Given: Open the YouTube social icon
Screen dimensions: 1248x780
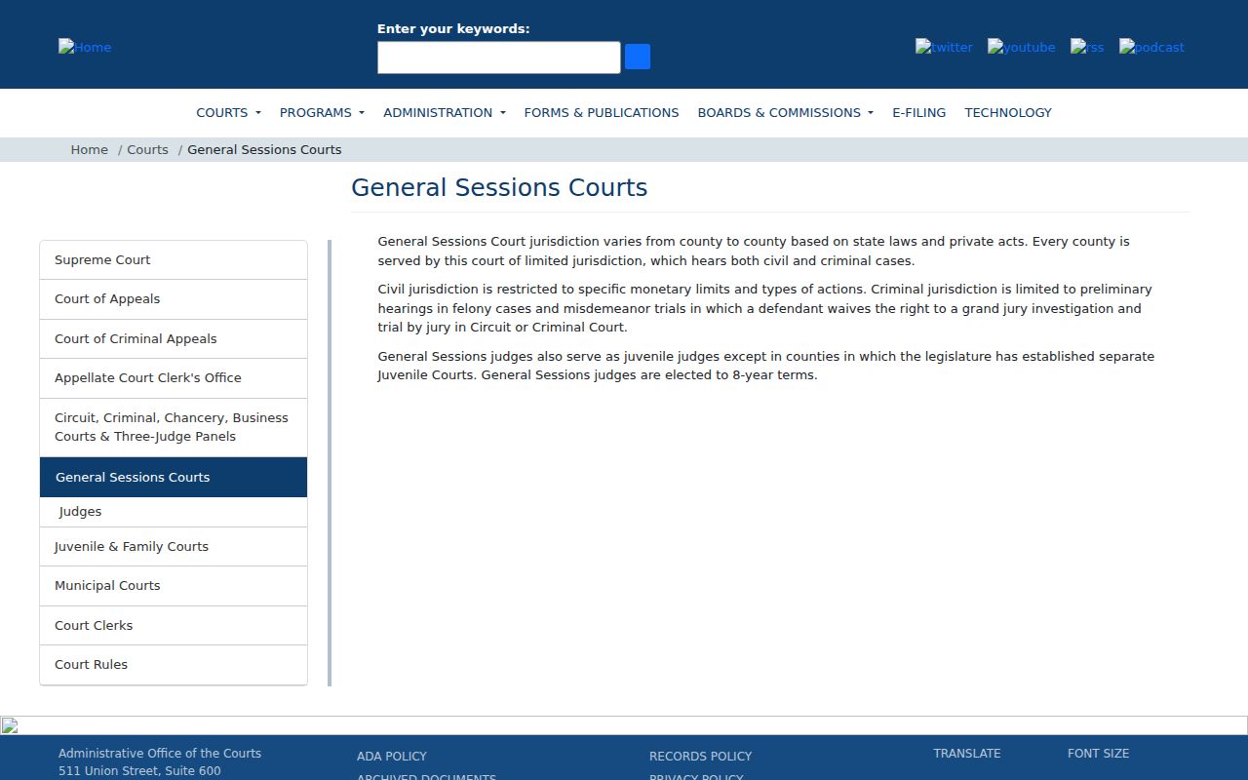Looking at the screenshot, I should pyautogui.click(x=1021, y=47).
